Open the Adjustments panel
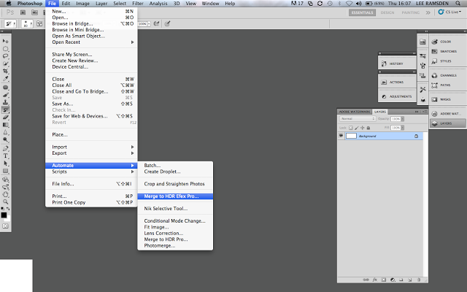 [397, 96]
